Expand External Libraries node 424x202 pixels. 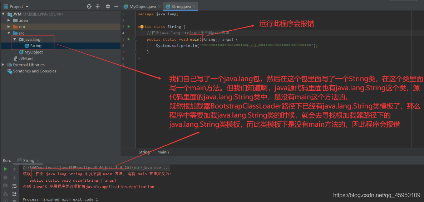tap(3, 65)
